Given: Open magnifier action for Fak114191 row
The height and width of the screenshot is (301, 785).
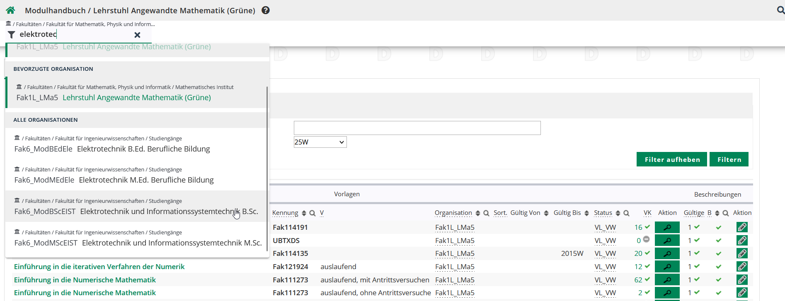Looking at the screenshot, I should pos(667,227).
